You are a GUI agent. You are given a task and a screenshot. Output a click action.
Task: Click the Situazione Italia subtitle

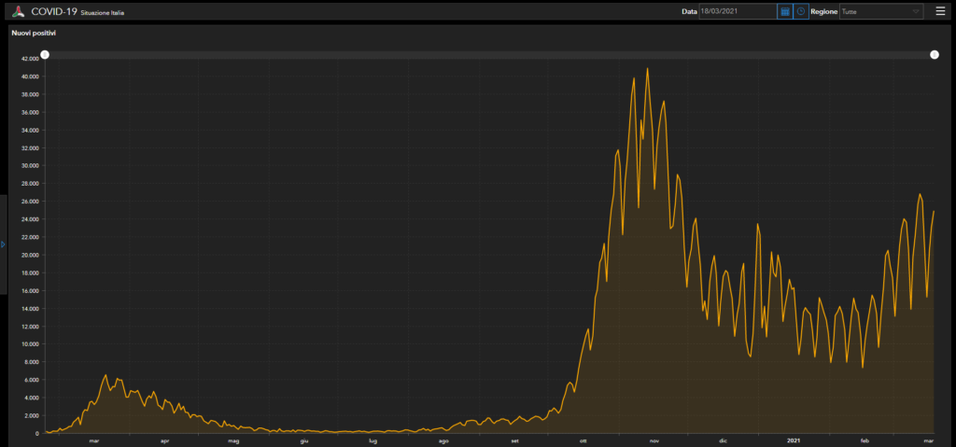point(103,13)
